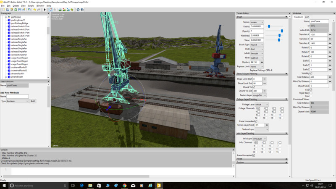336x189 pixels.
Task: Open the Create menu
Action: 16,6
